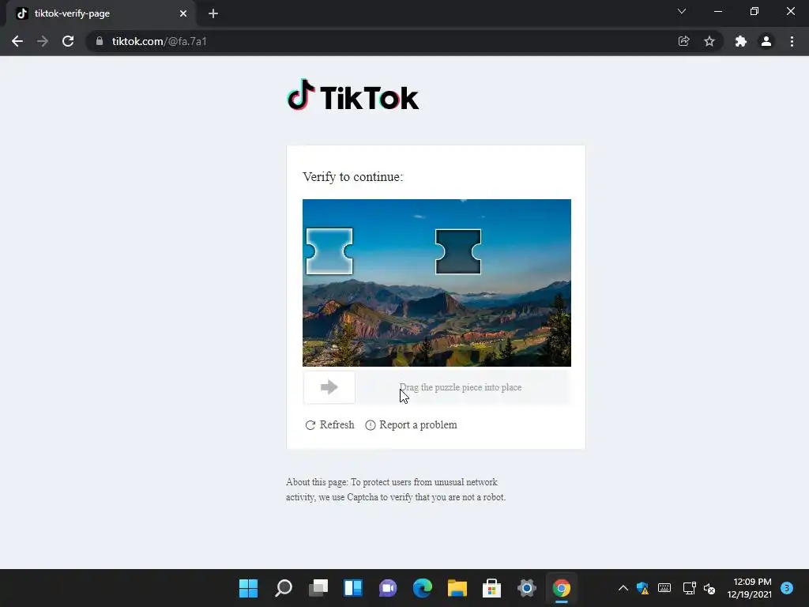Close the tiktok-verify-page tab
This screenshot has width=809, height=607.
tap(183, 13)
